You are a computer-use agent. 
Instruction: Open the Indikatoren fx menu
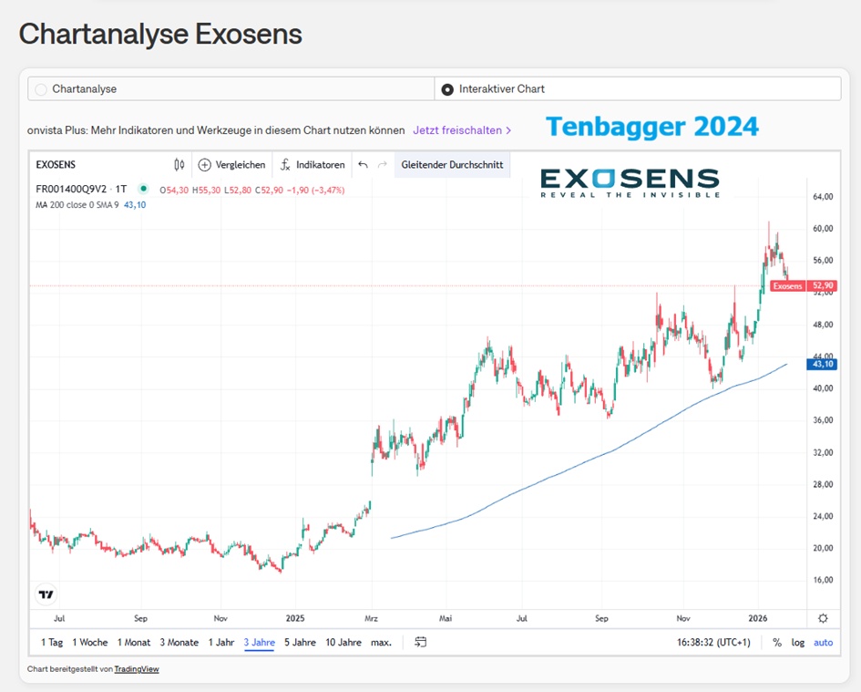pyautogui.click(x=285, y=165)
